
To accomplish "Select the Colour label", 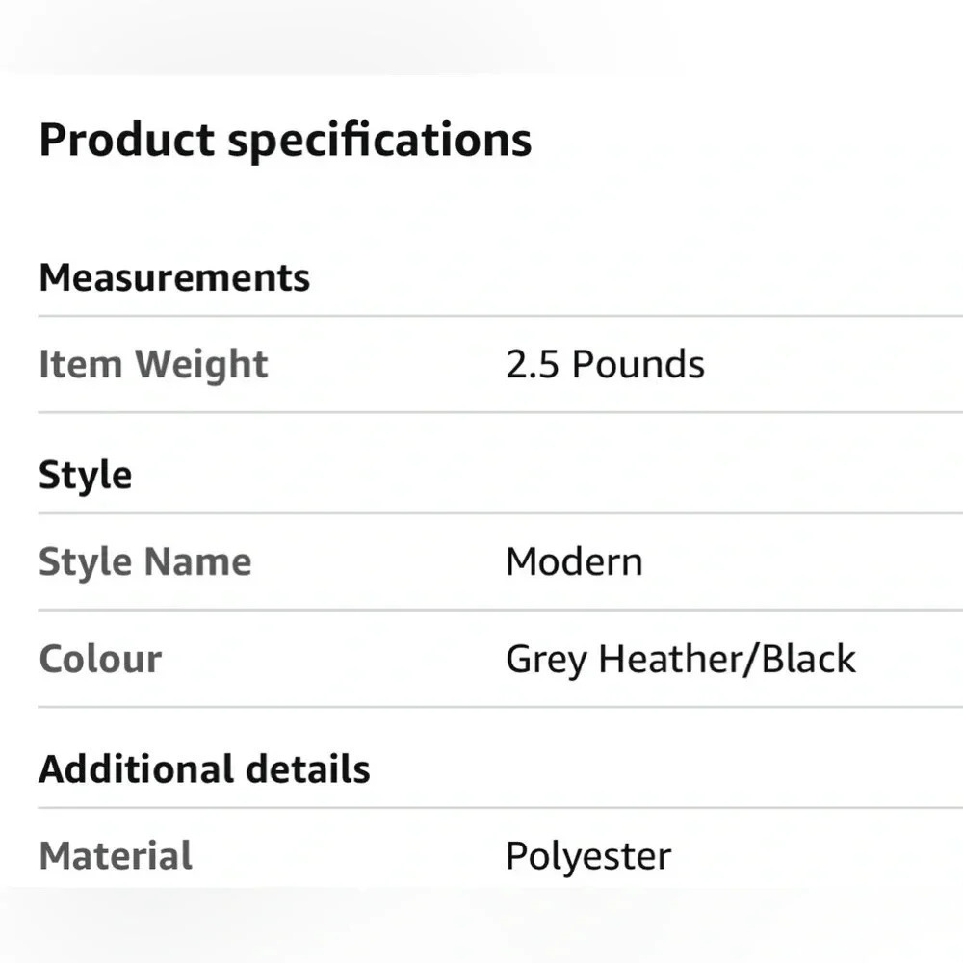I will [100, 660].
